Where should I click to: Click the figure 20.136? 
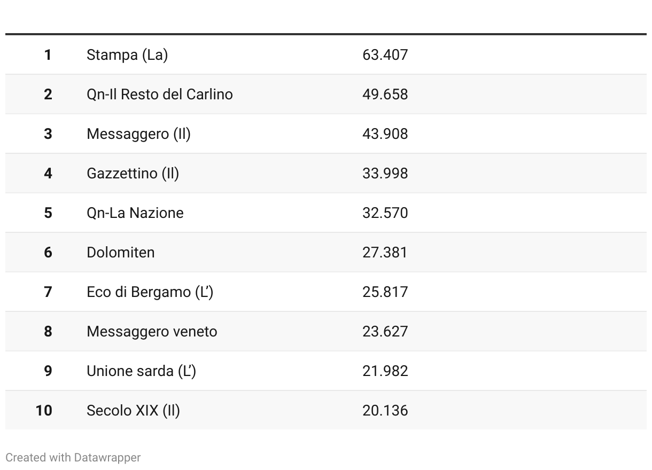point(385,410)
